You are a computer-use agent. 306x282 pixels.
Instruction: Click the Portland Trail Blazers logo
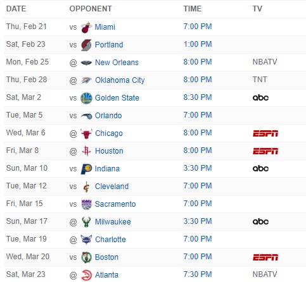click(x=86, y=45)
